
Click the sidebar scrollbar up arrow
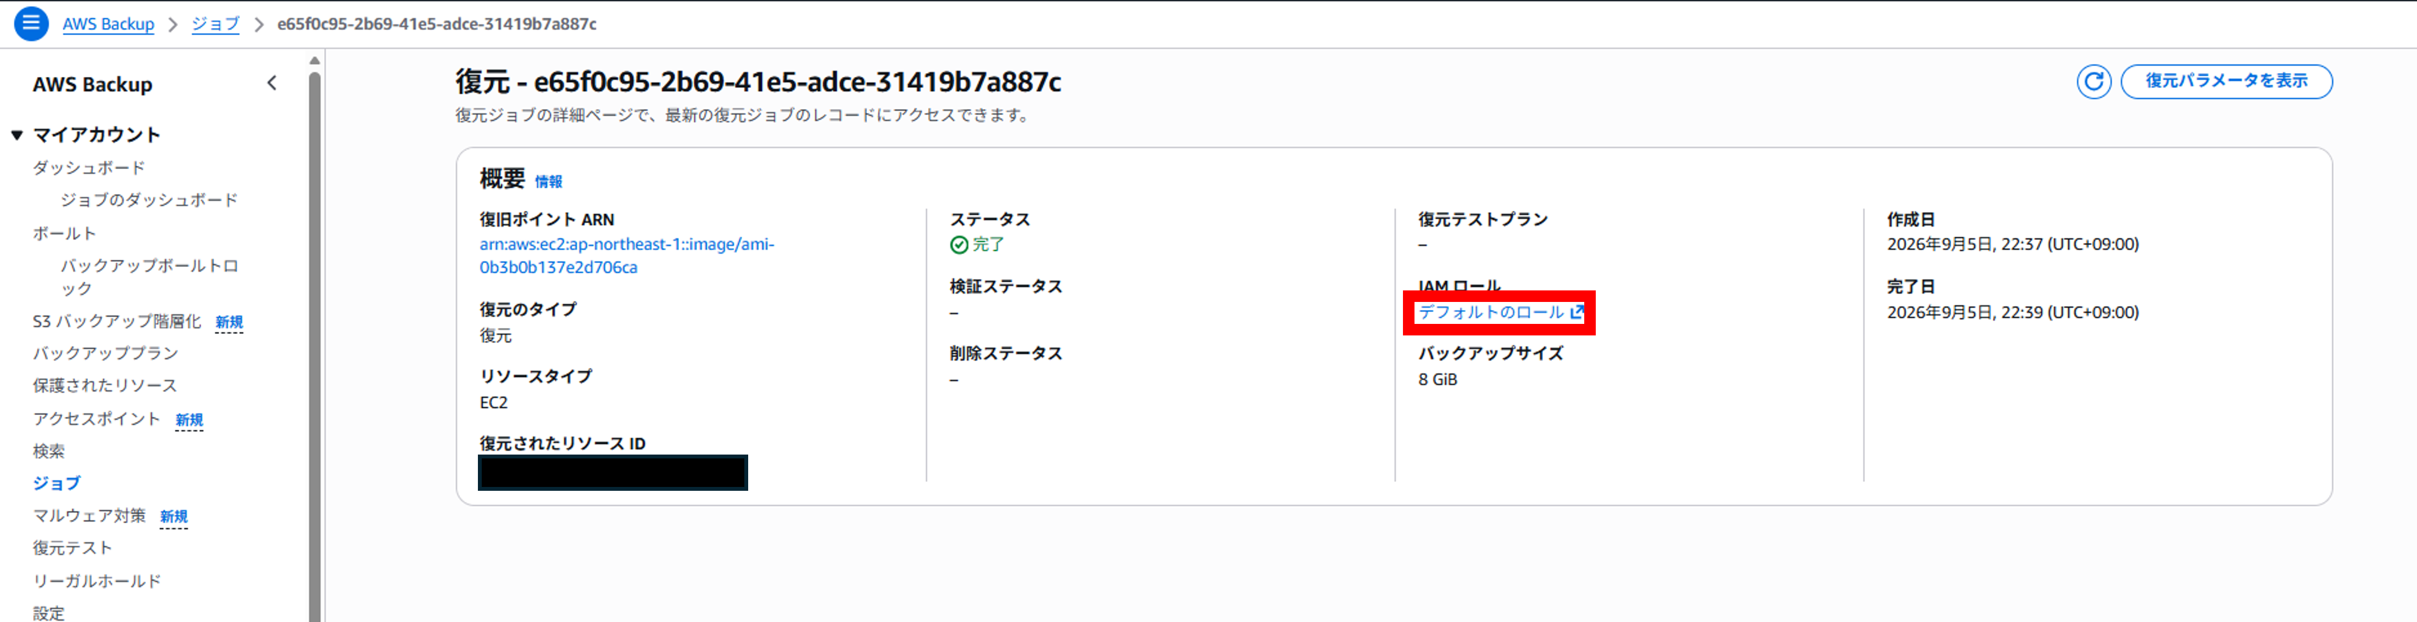(x=314, y=60)
